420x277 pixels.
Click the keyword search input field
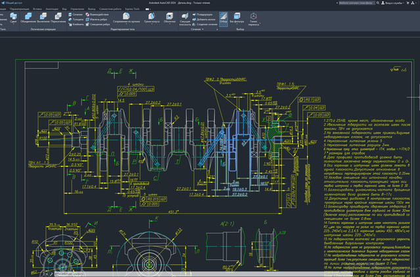357,3
